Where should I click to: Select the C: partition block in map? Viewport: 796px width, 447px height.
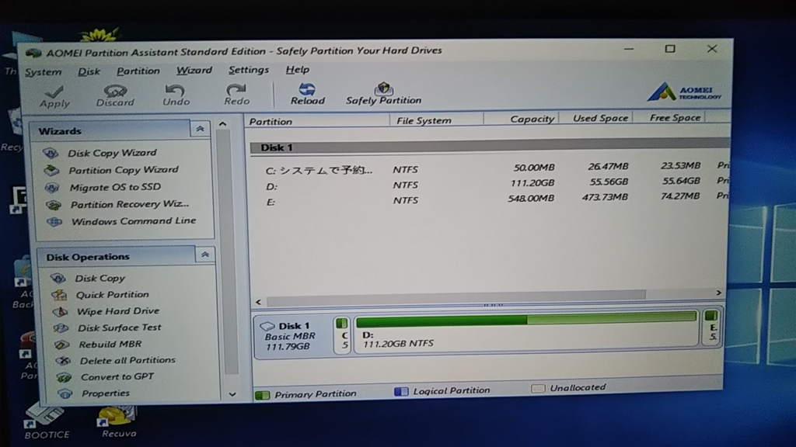pos(343,334)
